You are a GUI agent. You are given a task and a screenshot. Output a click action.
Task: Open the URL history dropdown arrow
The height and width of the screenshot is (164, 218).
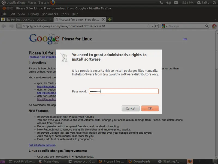[x=153, y=26]
